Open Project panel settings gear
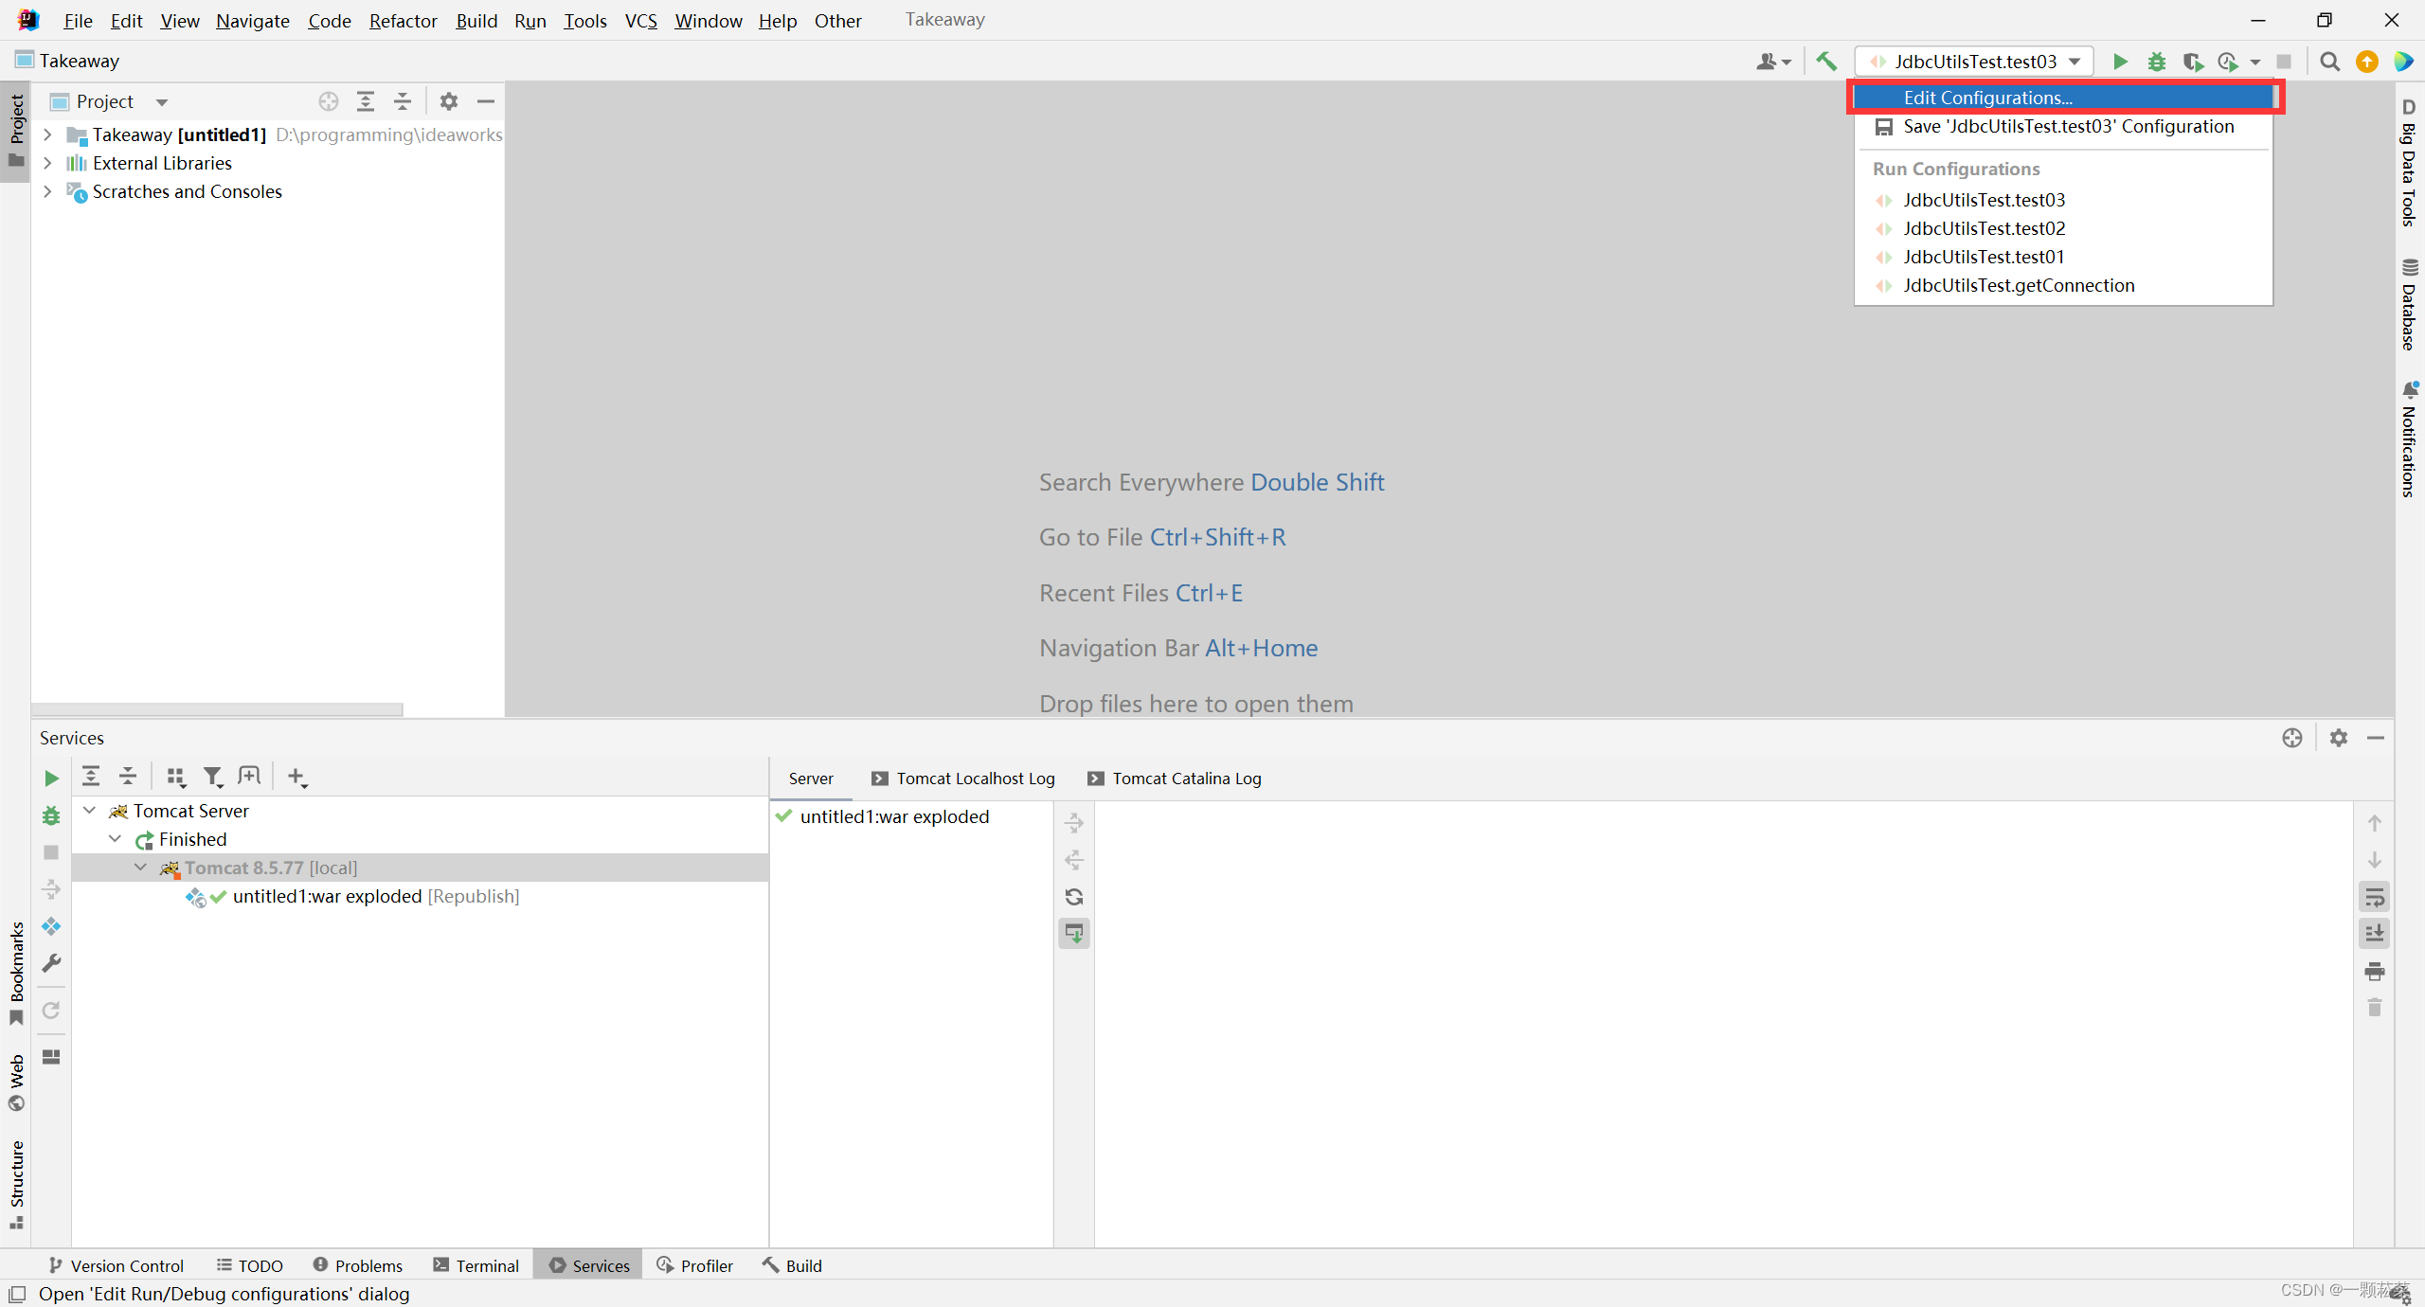The width and height of the screenshot is (2425, 1307). [449, 101]
